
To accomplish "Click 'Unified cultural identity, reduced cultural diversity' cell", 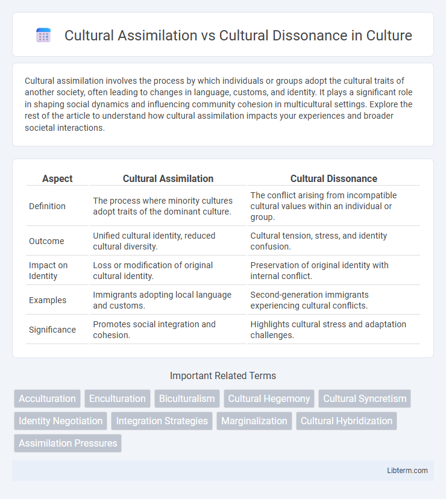I will pos(168,241).
